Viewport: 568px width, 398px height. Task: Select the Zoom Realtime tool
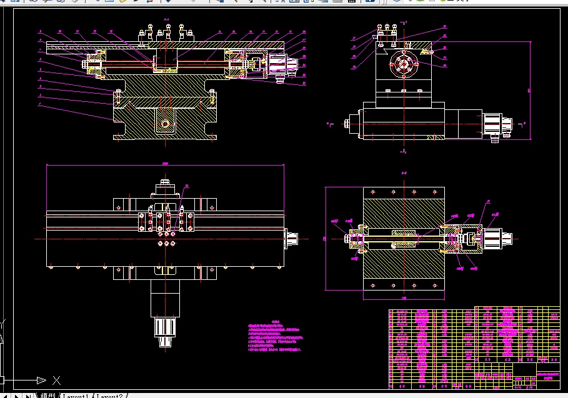coord(237,2)
